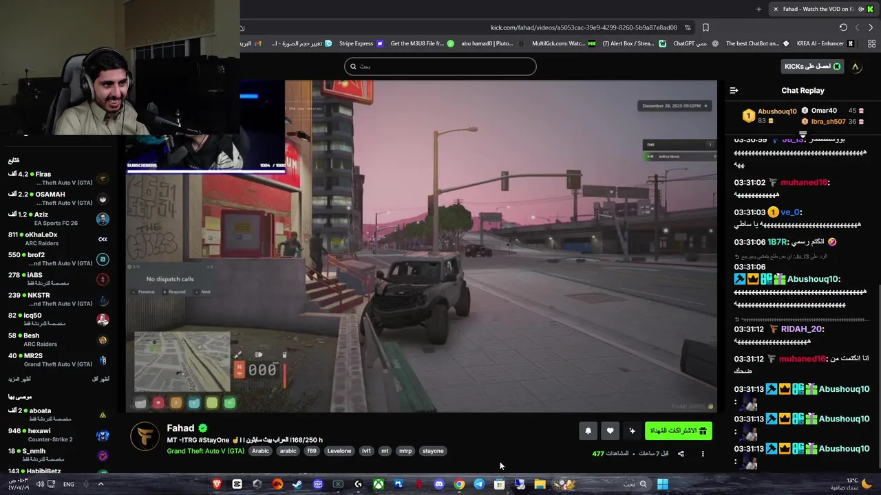Viewport: 881px width, 495px height.
Task: Open the 'Stripe Express' bookmark
Action: 361,43
